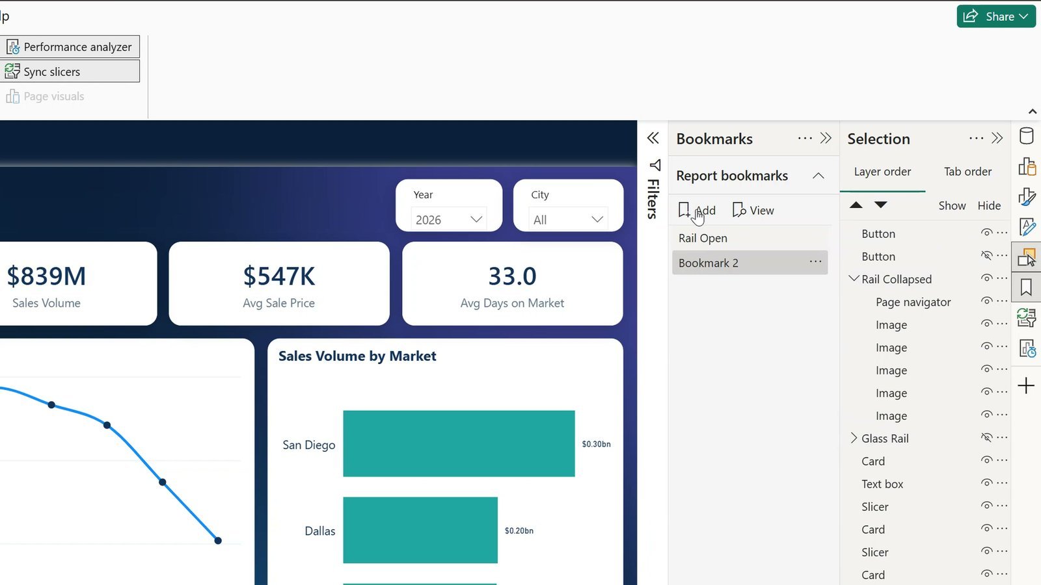Click the 33.0 Avg Days on Market card
This screenshot has height=585, width=1041.
[513, 283]
